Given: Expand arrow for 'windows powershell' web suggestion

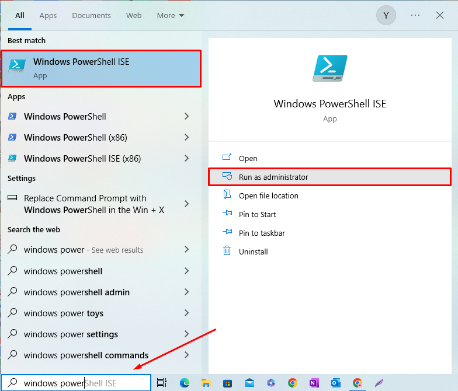Looking at the screenshot, I should point(187,271).
